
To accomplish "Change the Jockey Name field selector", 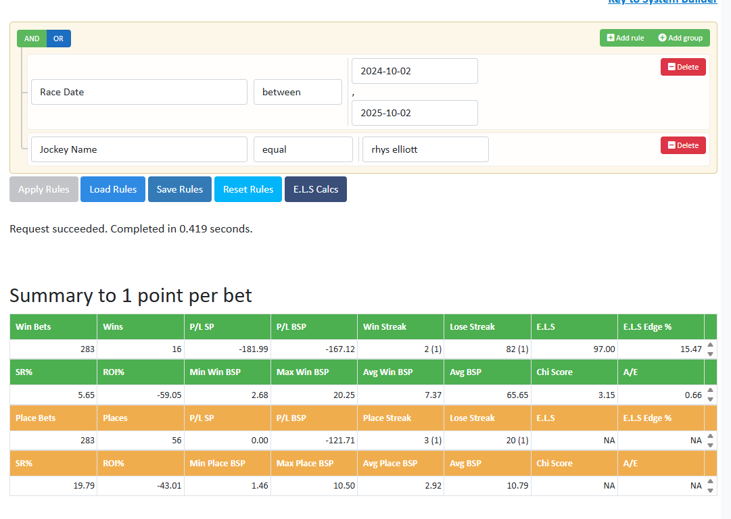I will [x=139, y=149].
